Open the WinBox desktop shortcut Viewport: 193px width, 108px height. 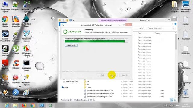tap(16, 94)
